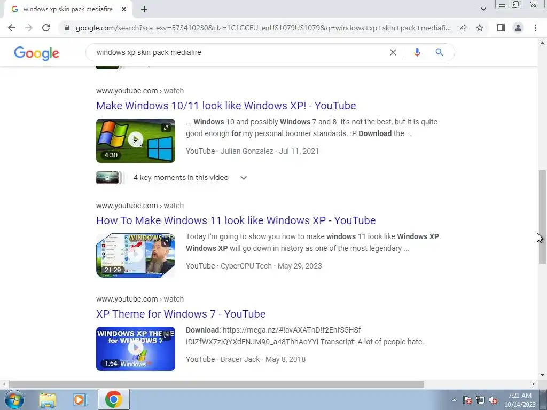The height and width of the screenshot is (410, 547).
Task: Click the www.youtube.com › watch text above XP Theme
Action: tap(140, 299)
